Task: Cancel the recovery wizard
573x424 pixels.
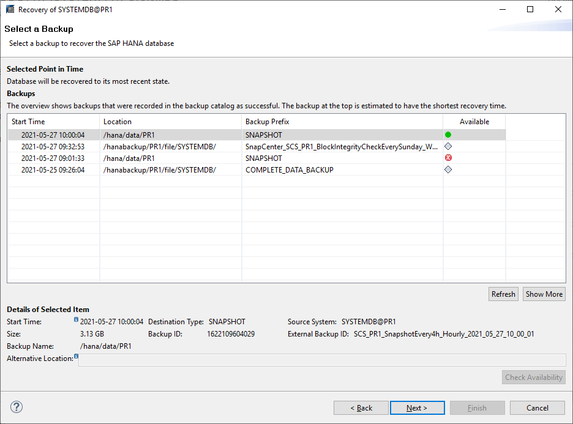Action: [537, 407]
